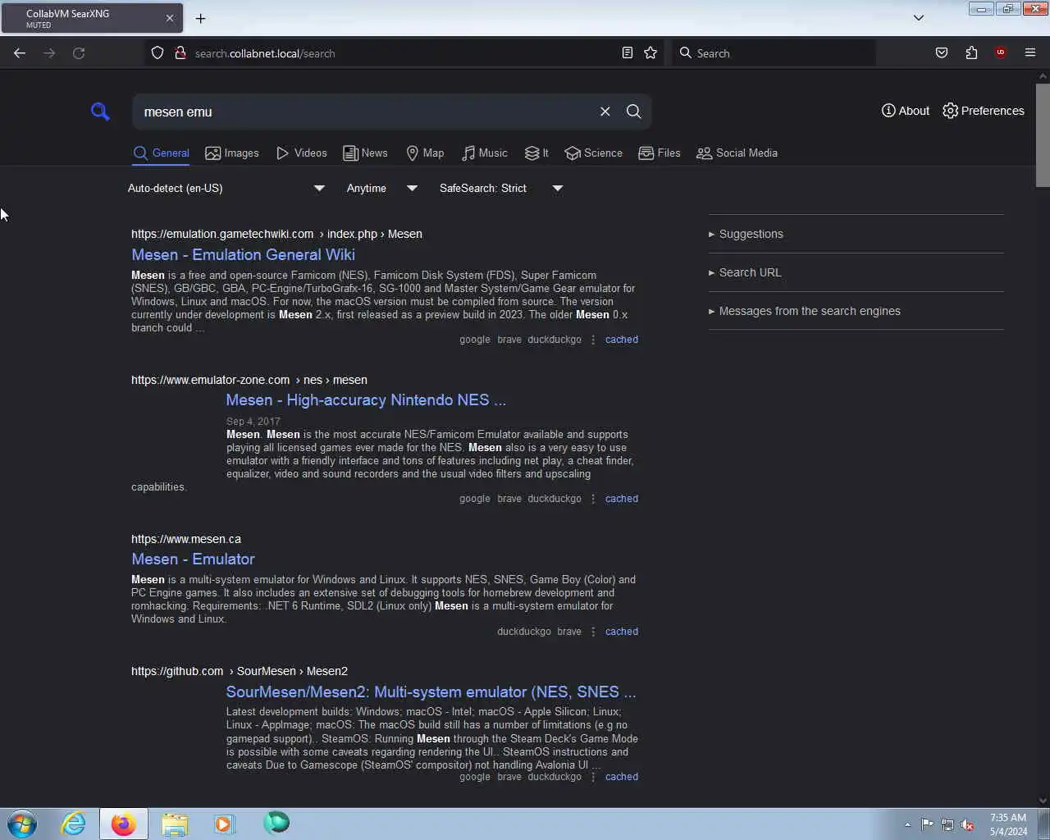
Task: Click the https://www.mesen.ca URL text
Action: tap(186, 540)
